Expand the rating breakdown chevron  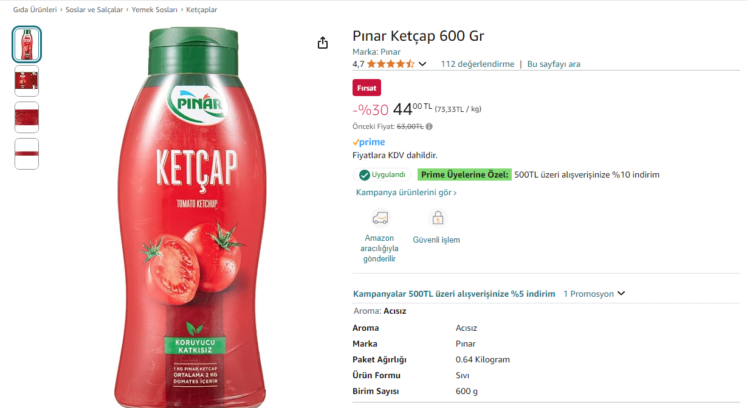click(x=422, y=64)
